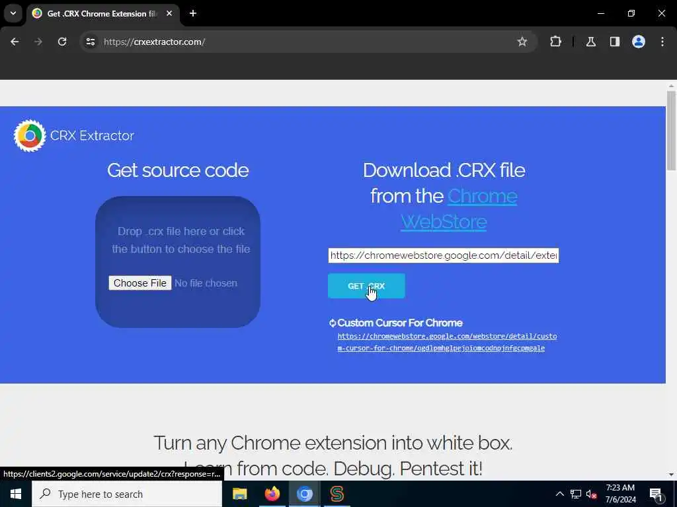
Task: Open the custom-cursor-for-chrome webstore URL link
Action: [x=447, y=342]
